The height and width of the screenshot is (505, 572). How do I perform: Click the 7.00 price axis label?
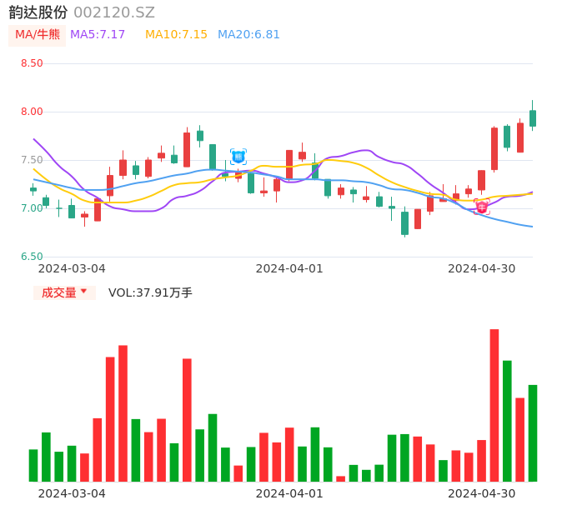pyautogui.click(x=32, y=208)
